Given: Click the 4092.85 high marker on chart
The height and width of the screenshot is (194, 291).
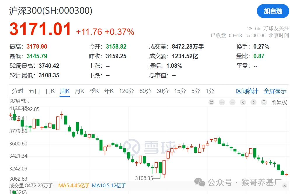Looking at the screenshot, I should (x=31, y=109).
